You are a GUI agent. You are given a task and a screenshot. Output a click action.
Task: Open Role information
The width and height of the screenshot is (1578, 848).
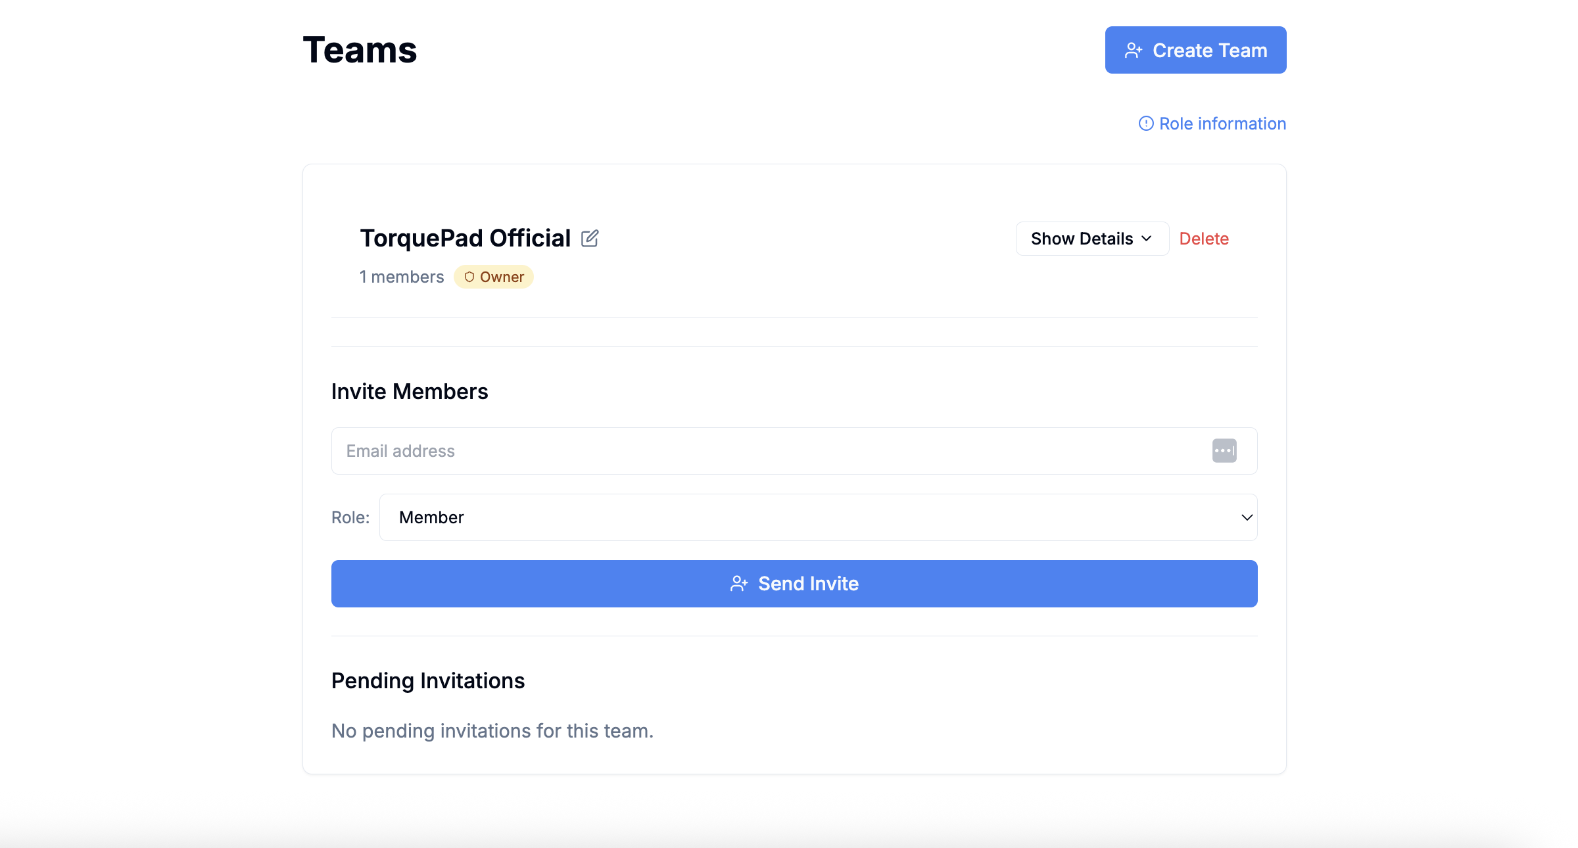1222,124
